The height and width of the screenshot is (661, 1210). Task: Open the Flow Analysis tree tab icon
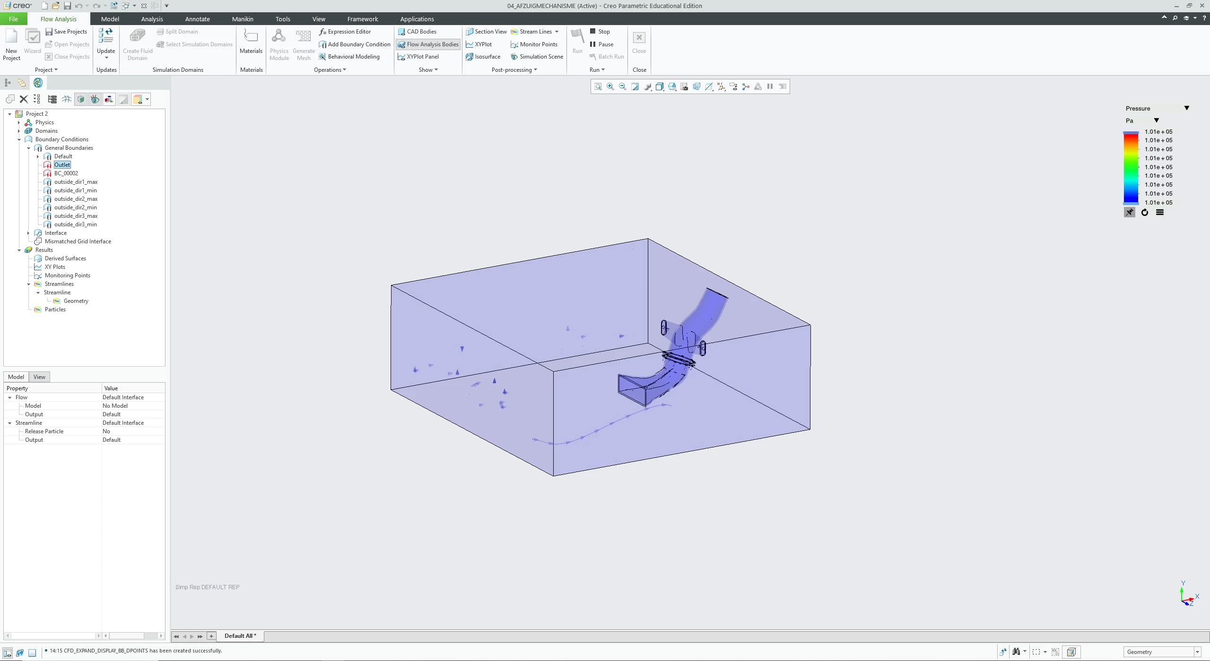click(x=38, y=83)
